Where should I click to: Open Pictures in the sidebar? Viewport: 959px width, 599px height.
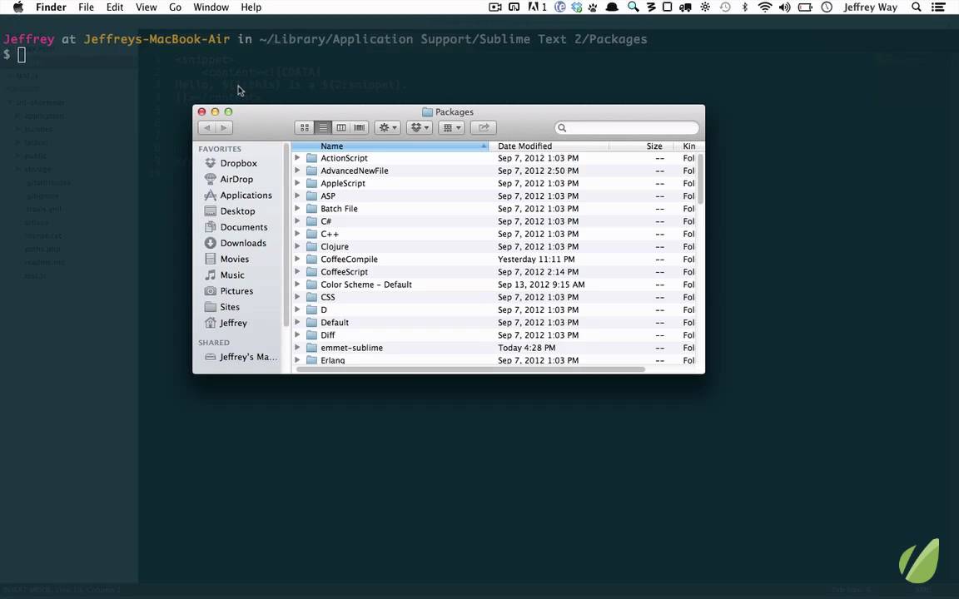click(x=236, y=291)
